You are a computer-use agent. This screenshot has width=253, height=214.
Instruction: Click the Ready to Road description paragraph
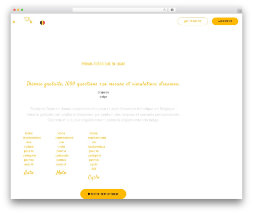click(103, 114)
